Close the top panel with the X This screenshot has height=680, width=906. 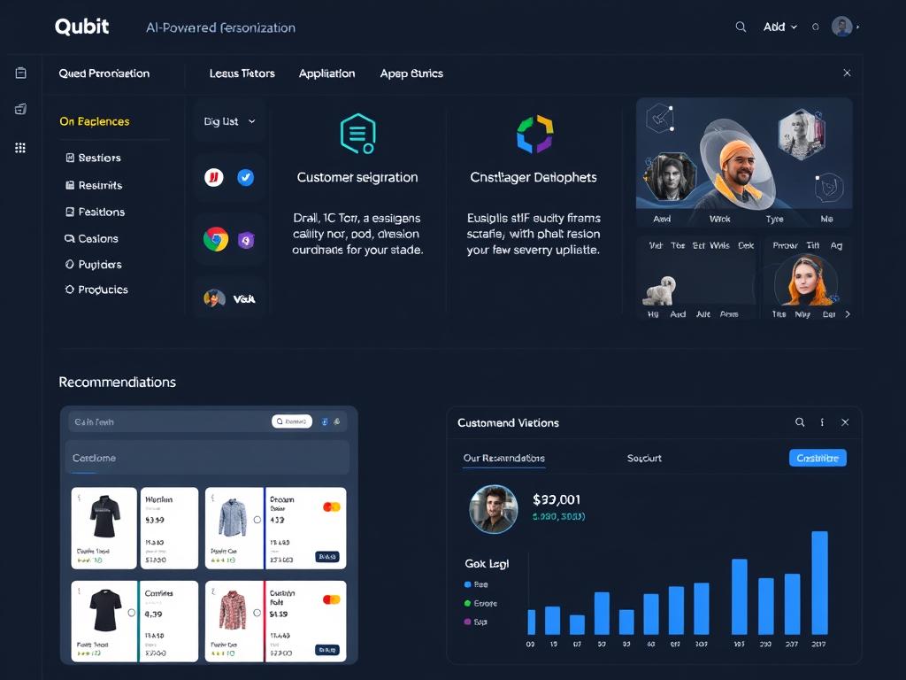pos(847,73)
